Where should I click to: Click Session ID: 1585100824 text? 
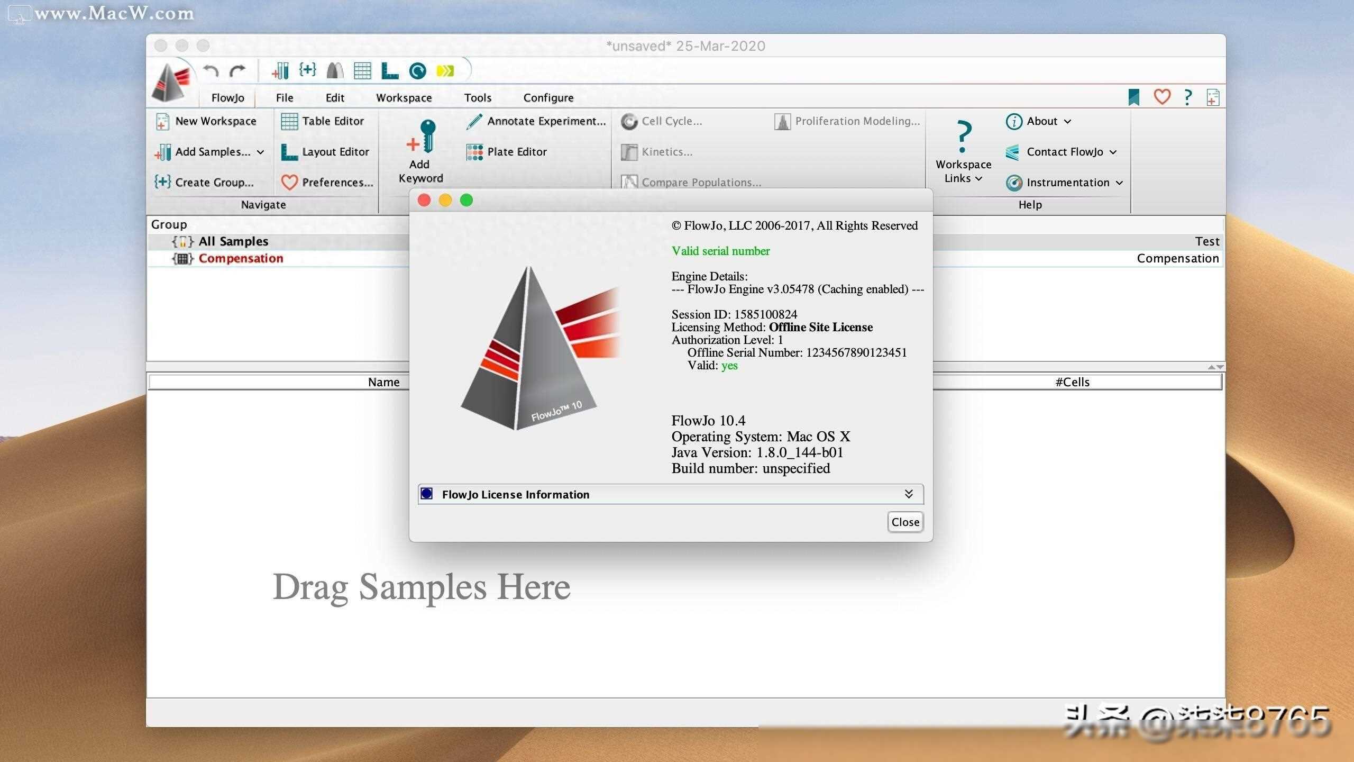pyautogui.click(x=734, y=314)
